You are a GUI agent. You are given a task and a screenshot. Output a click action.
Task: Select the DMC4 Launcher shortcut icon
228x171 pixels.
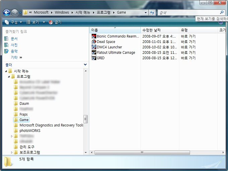[x=94, y=47]
